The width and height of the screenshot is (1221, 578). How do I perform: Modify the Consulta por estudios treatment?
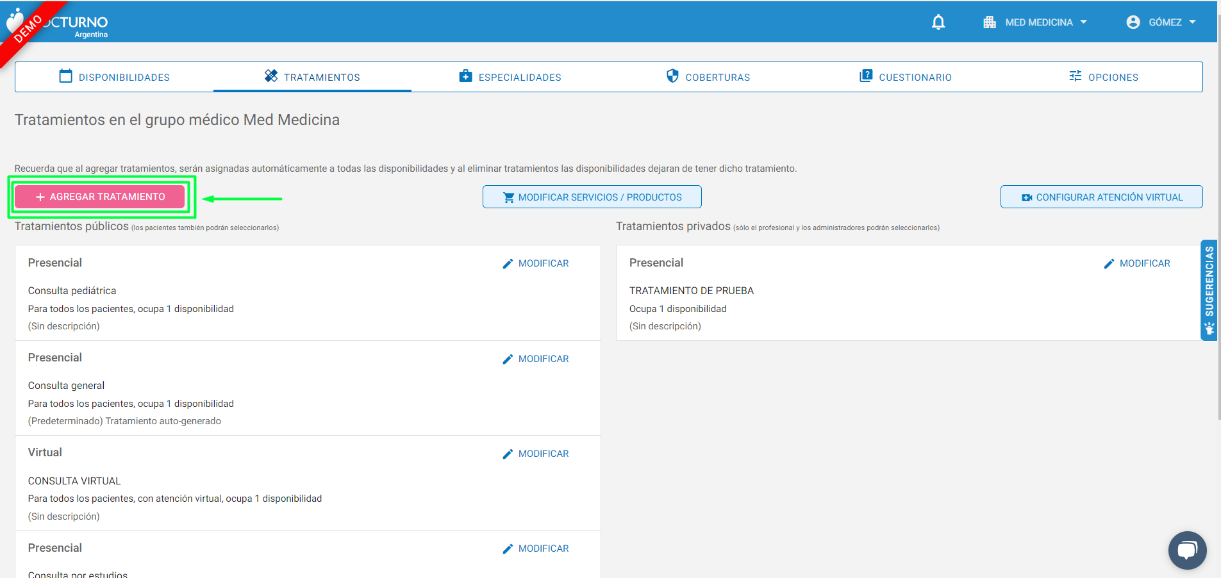coord(536,549)
